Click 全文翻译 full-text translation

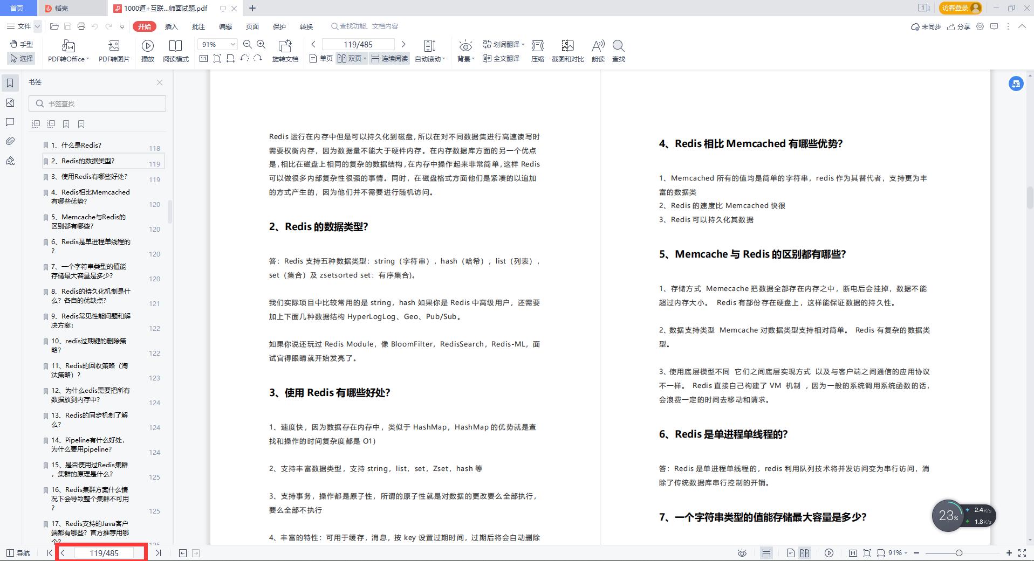point(501,58)
